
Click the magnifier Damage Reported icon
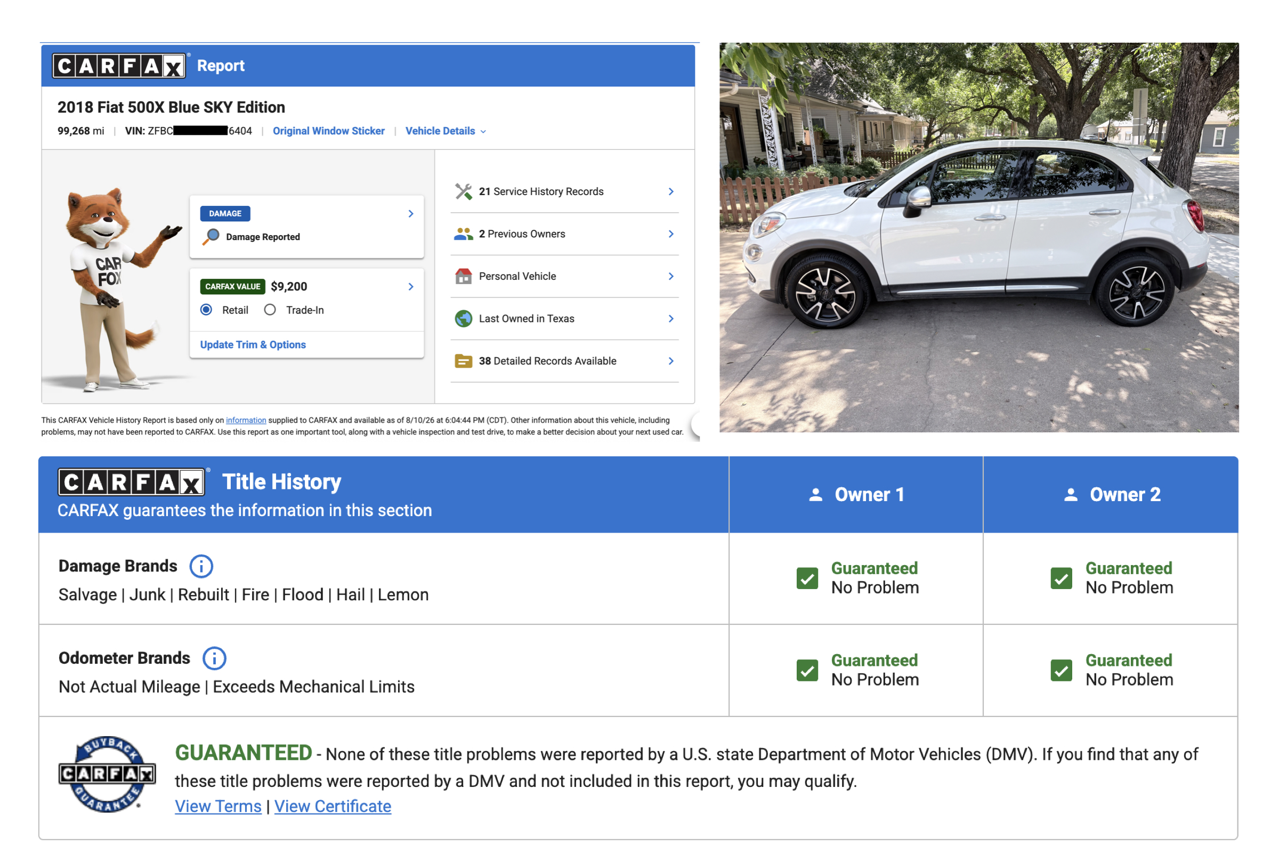pyautogui.click(x=211, y=237)
